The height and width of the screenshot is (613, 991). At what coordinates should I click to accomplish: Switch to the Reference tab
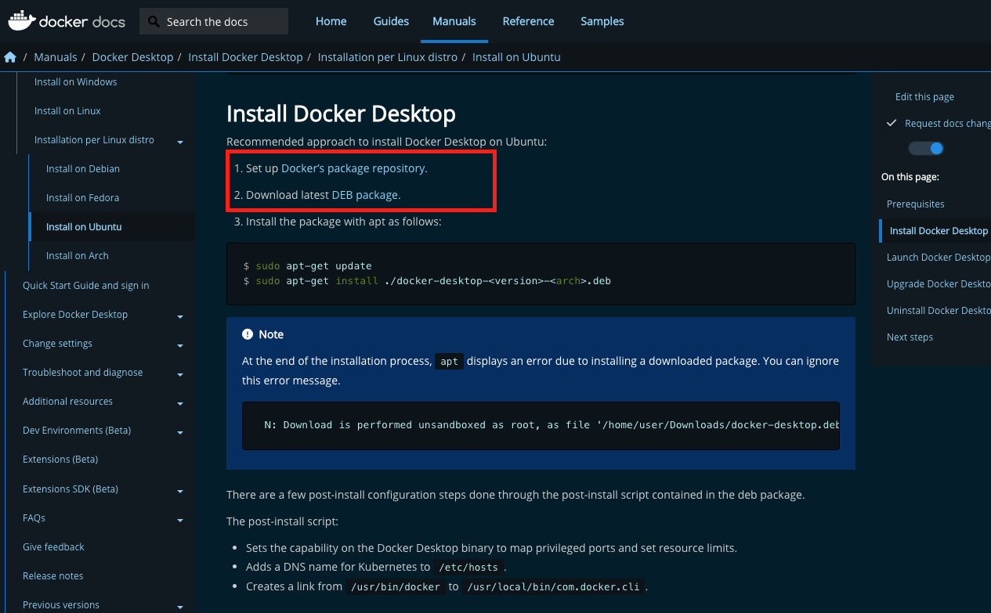[x=528, y=21]
